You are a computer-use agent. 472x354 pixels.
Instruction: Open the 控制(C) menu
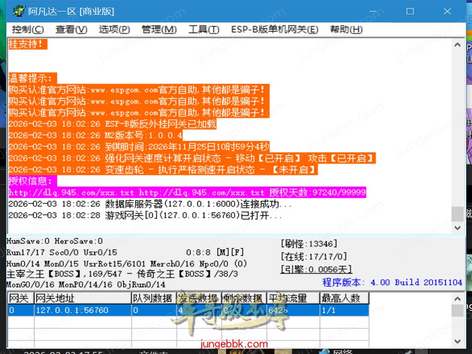tap(28, 29)
